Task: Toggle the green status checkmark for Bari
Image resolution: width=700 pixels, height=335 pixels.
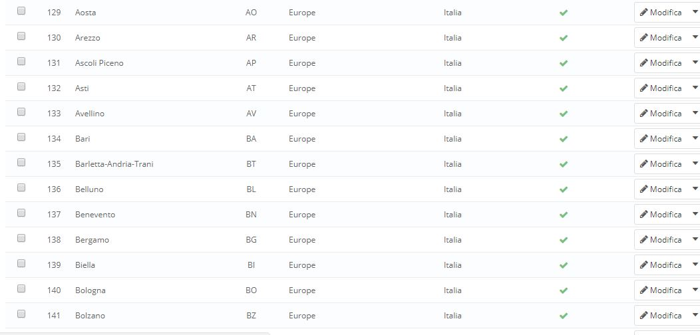Action: [x=564, y=139]
